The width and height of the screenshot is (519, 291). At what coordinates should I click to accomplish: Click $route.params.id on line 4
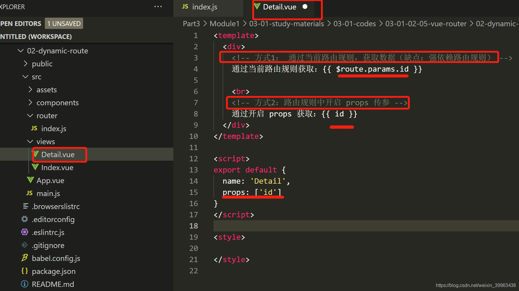tap(372, 69)
